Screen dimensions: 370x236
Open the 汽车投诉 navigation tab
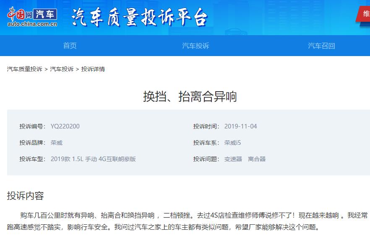click(x=195, y=46)
